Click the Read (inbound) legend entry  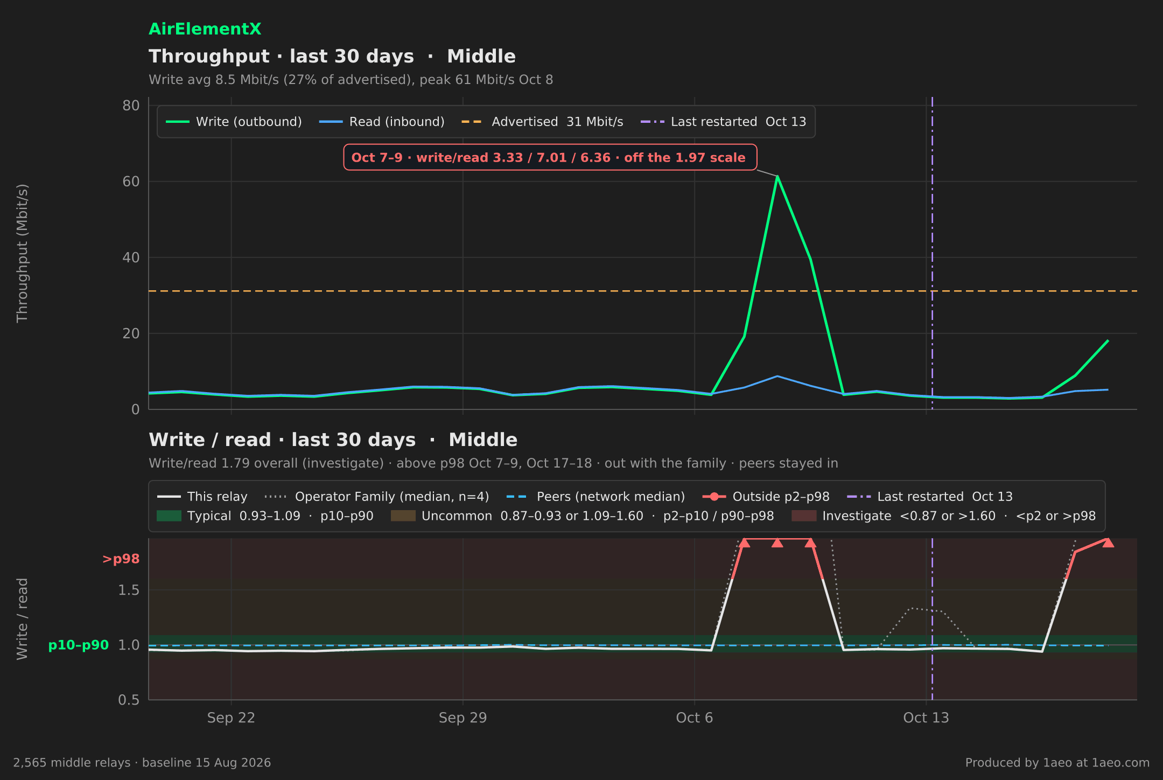(382, 122)
